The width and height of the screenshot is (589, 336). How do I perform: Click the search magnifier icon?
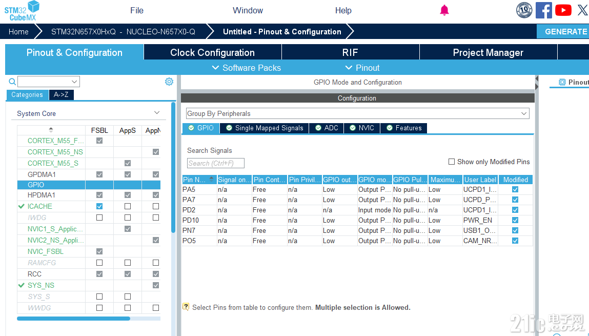12,82
